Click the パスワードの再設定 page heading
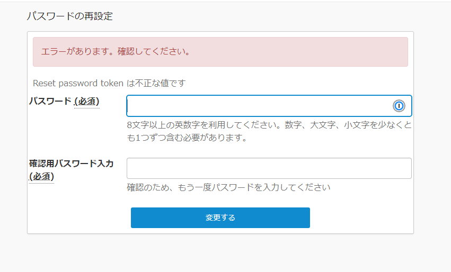The height and width of the screenshot is (272, 451). click(69, 16)
